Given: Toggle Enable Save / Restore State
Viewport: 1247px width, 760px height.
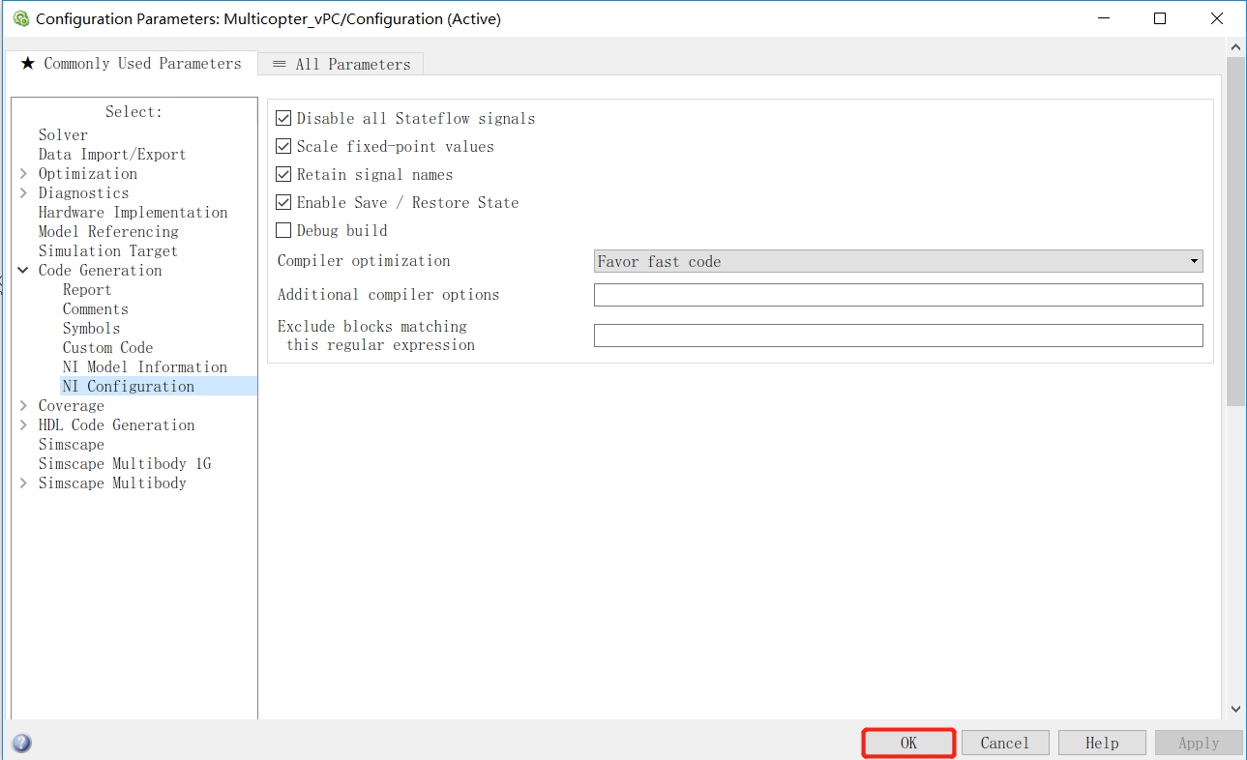Looking at the screenshot, I should click(x=283, y=202).
